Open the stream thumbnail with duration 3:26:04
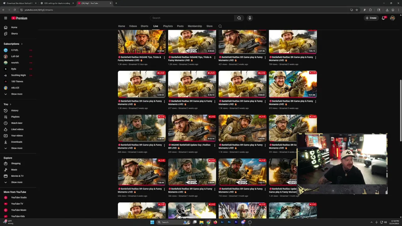 [x=192, y=172]
